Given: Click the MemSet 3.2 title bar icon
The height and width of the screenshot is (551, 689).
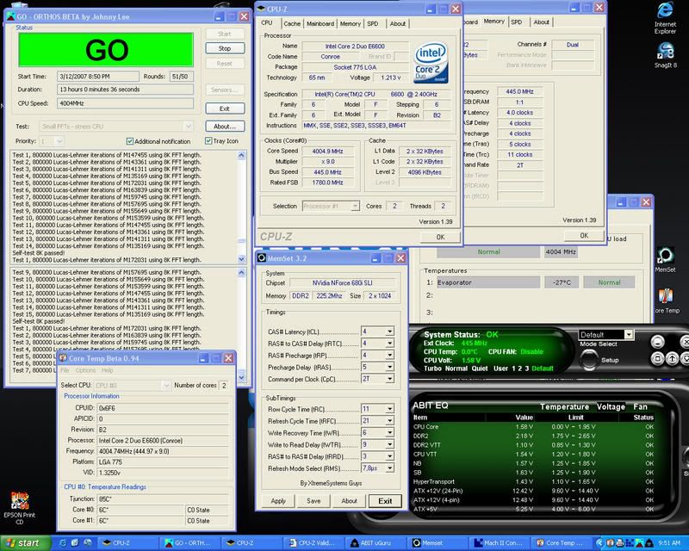Looking at the screenshot, I should tap(262, 258).
